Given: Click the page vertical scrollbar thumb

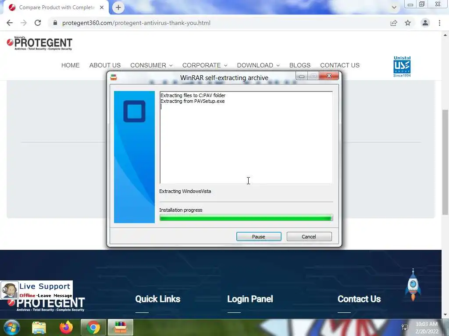Looking at the screenshot, I should coord(445,162).
